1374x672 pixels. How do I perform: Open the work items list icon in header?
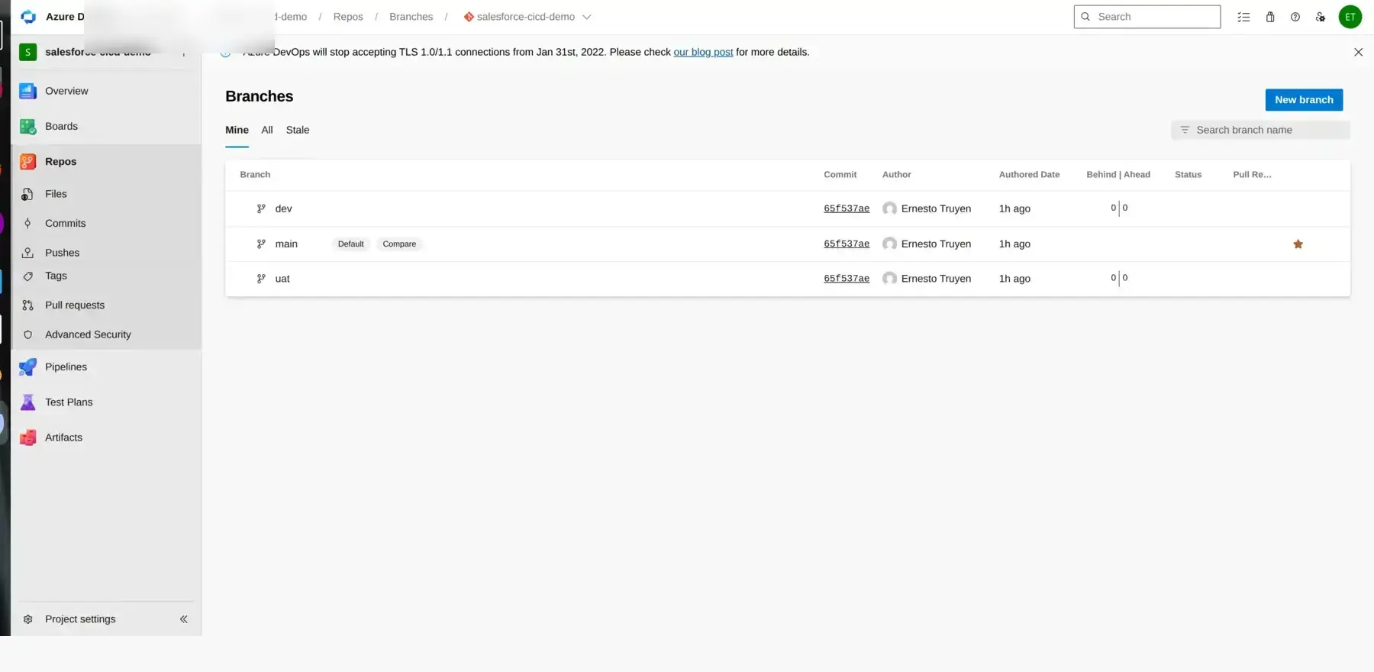(1243, 17)
